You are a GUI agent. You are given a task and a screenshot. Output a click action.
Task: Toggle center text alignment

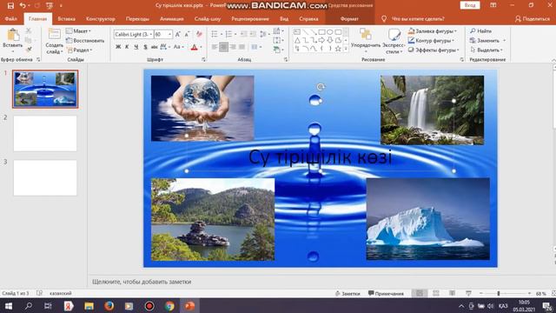(x=224, y=47)
